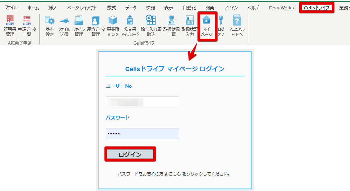
Task: Open 表示 ribbon tab
Action: [168, 8]
